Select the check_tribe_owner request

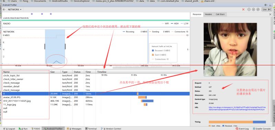click(96, 79)
